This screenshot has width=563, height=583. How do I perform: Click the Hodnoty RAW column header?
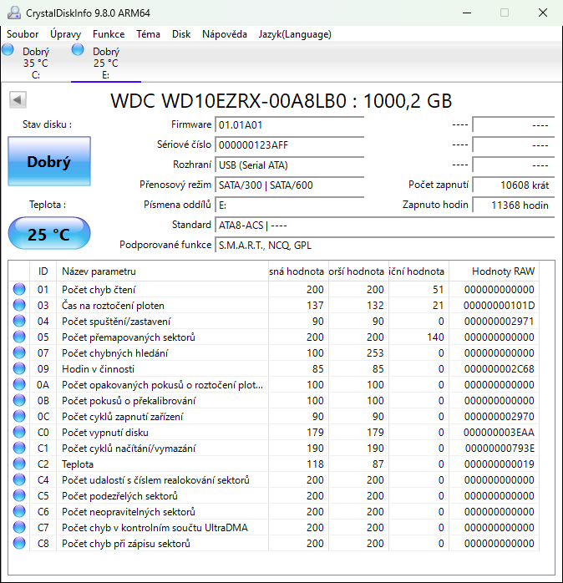point(494,271)
